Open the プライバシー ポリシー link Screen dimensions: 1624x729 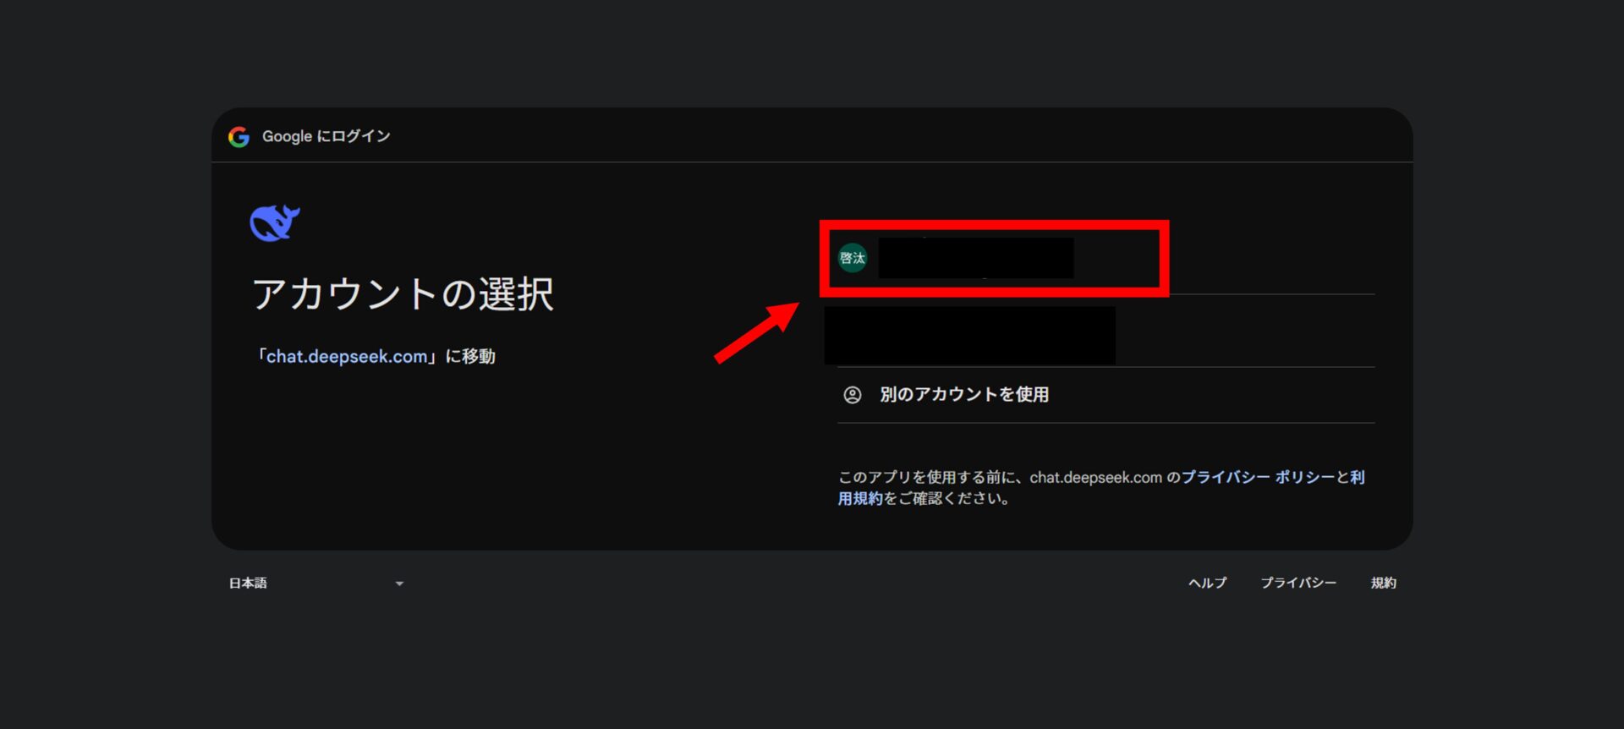(x=1258, y=477)
